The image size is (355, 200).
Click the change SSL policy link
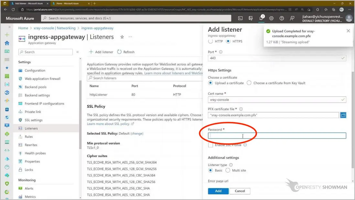(x=137, y=134)
